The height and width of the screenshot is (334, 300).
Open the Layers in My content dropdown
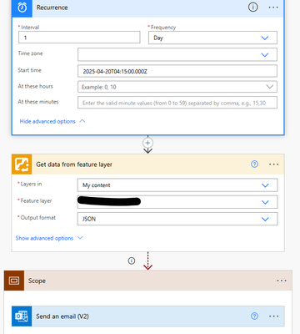(177, 185)
